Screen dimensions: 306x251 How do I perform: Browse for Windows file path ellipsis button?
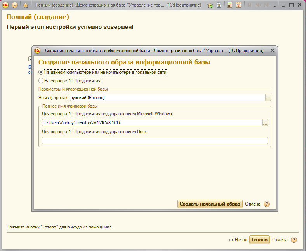pos(265,123)
